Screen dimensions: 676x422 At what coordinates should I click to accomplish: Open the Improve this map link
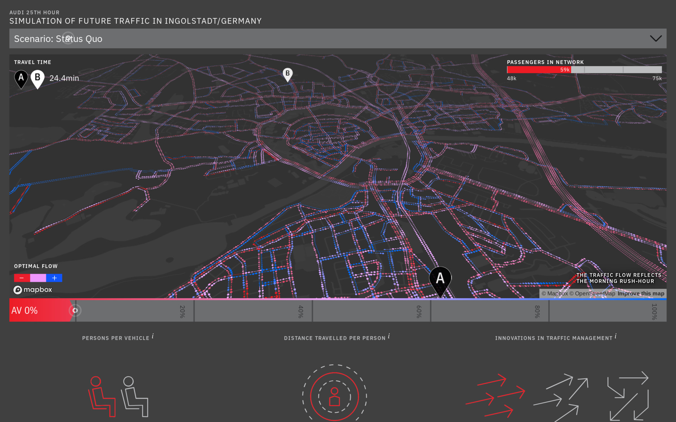640,294
